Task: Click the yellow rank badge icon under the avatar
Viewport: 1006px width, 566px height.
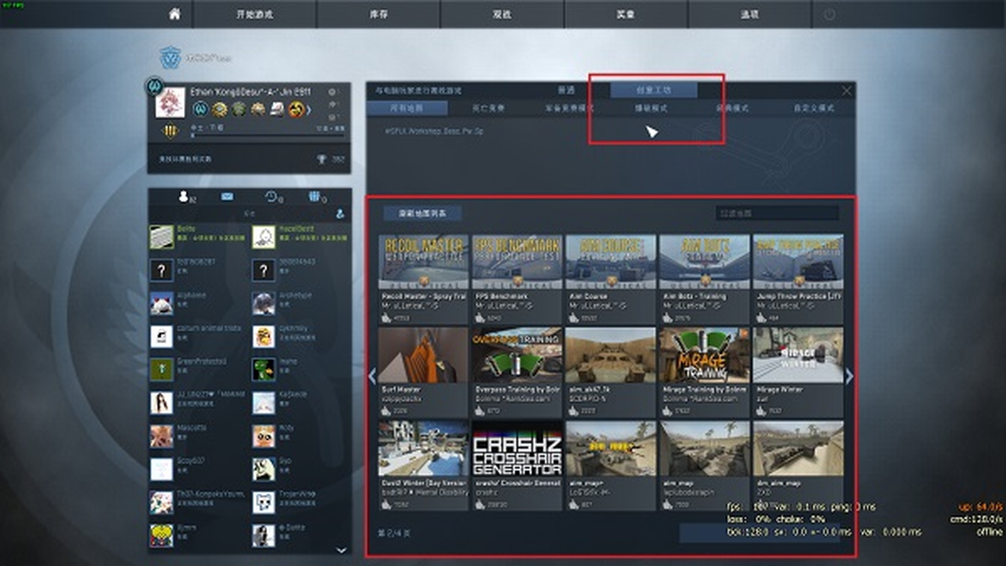Action: pos(170,131)
